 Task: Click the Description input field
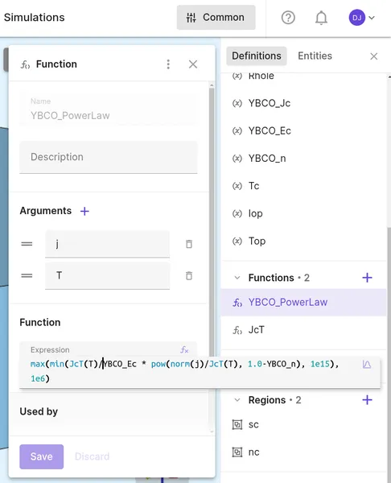[x=109, y=157]
